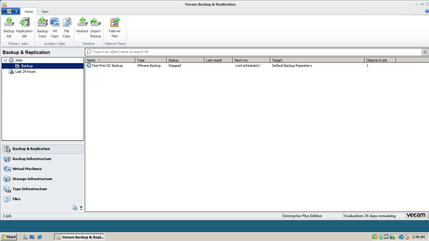Click Import Backup in the ribbon

tap(95, 28)
